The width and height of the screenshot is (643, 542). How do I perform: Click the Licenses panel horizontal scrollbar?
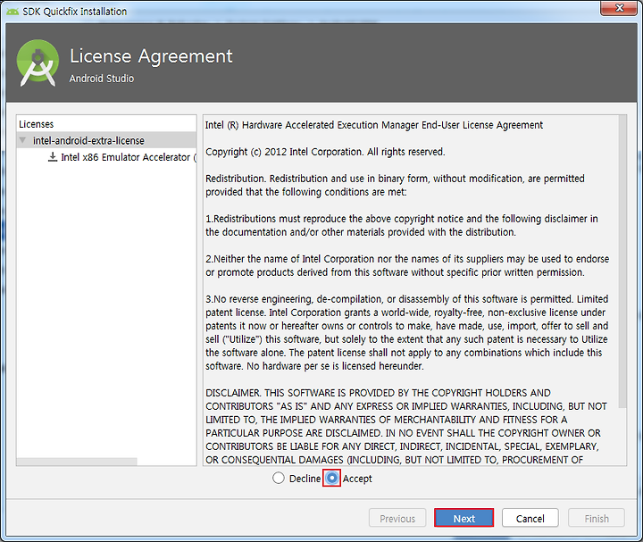tap(77, 462)
